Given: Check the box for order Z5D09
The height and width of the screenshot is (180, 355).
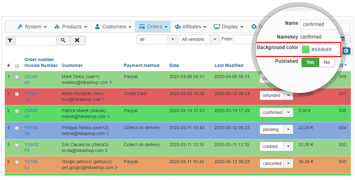Looking at the screenshot, I should click(17, 77).
